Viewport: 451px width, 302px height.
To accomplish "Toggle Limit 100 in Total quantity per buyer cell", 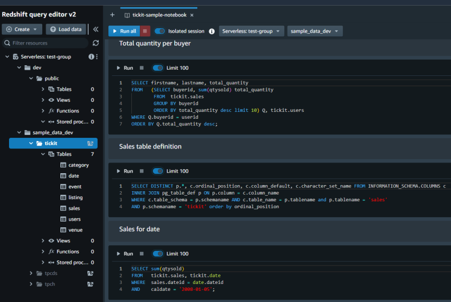I will tap(158, 68).
